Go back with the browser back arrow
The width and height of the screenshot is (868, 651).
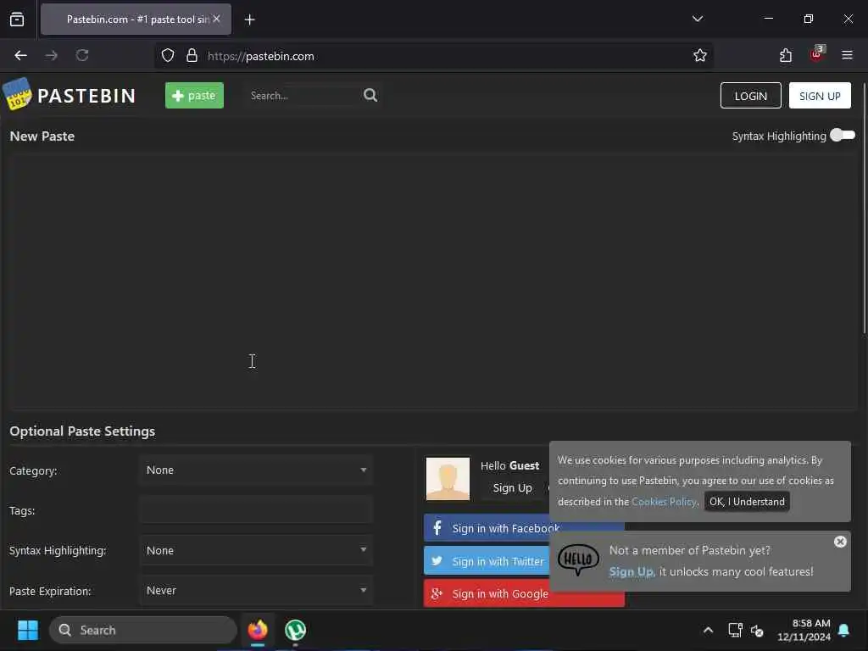tap(20, 55)
